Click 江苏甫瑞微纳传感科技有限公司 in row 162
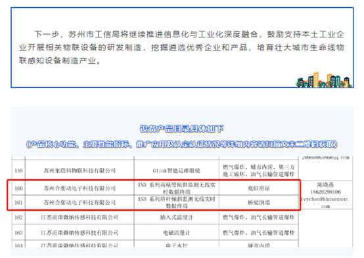Viewport: 364px width, 258px height. pos(80,217)
